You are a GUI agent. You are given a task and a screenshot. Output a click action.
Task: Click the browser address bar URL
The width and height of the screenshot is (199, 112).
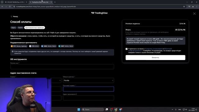tap(46, 7)
